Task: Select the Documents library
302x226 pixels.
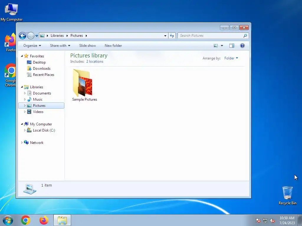Action: [42, 93]
